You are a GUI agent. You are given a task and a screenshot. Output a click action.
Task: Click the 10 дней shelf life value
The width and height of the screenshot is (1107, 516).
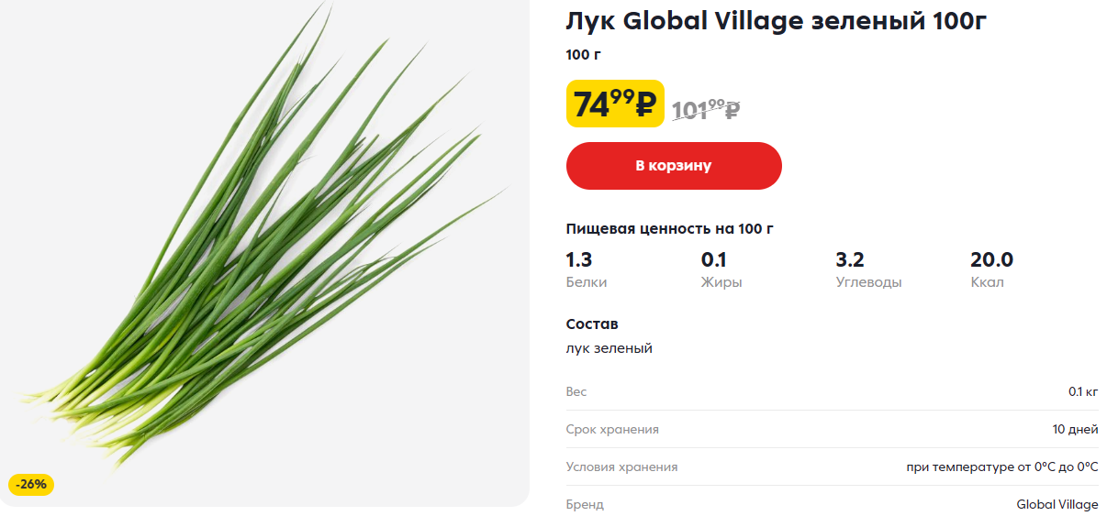point(1075,429)
